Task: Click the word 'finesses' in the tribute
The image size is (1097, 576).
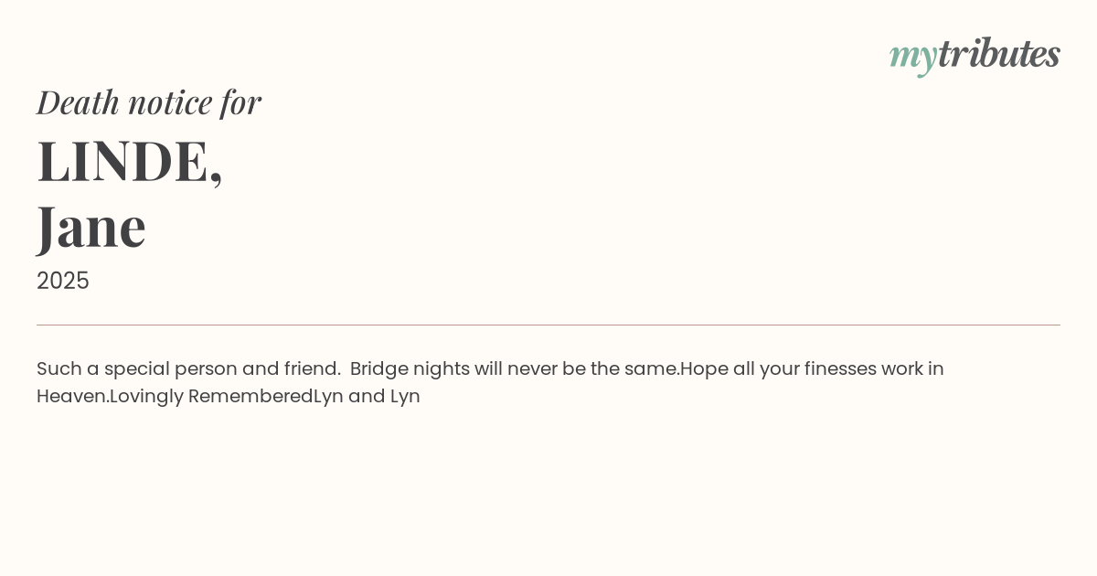Action: (x=839, y=369)
